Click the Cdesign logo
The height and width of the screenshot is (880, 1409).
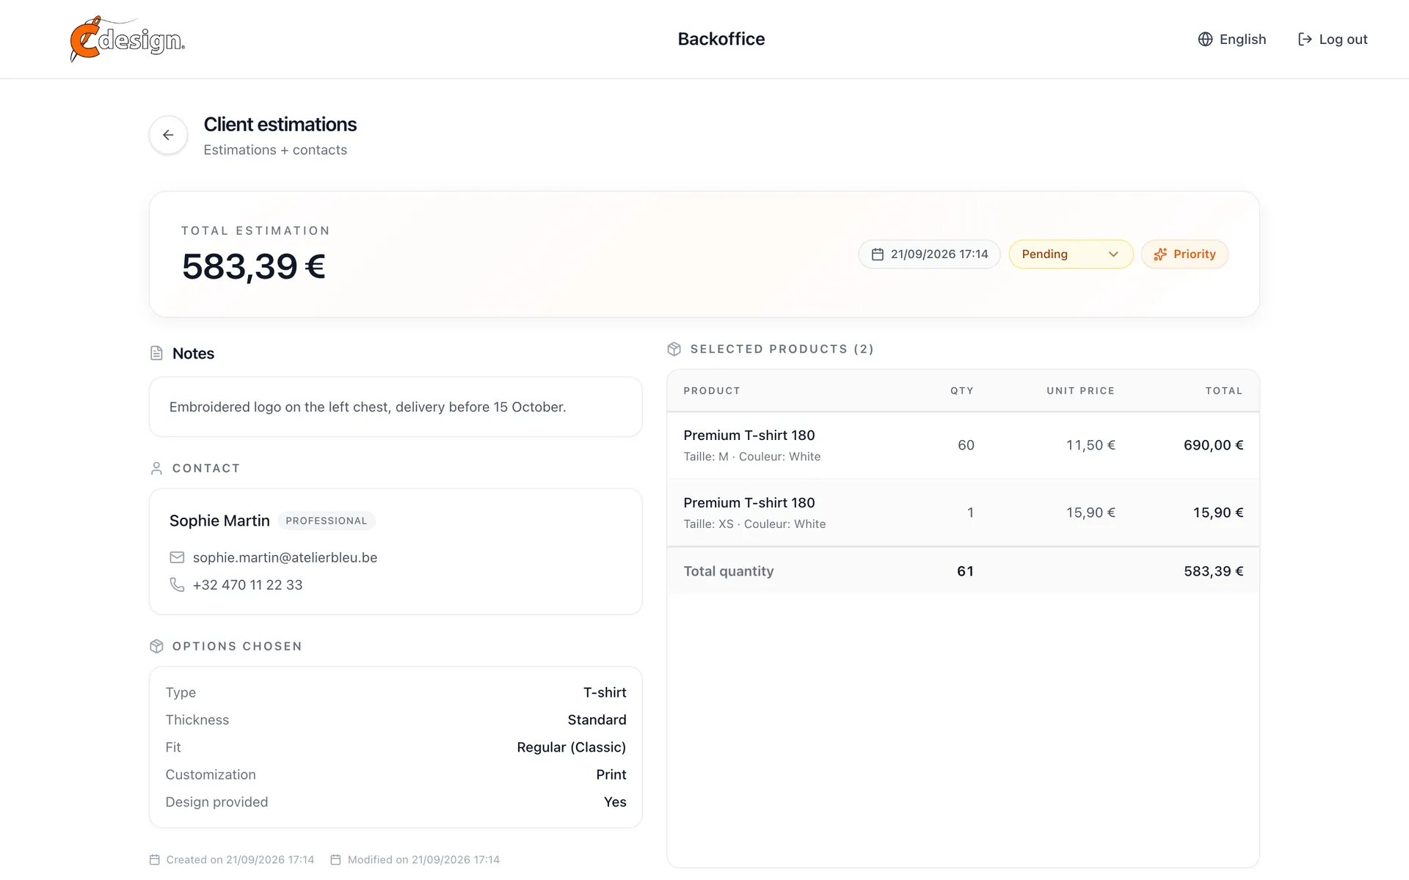(x=127, y=39)
